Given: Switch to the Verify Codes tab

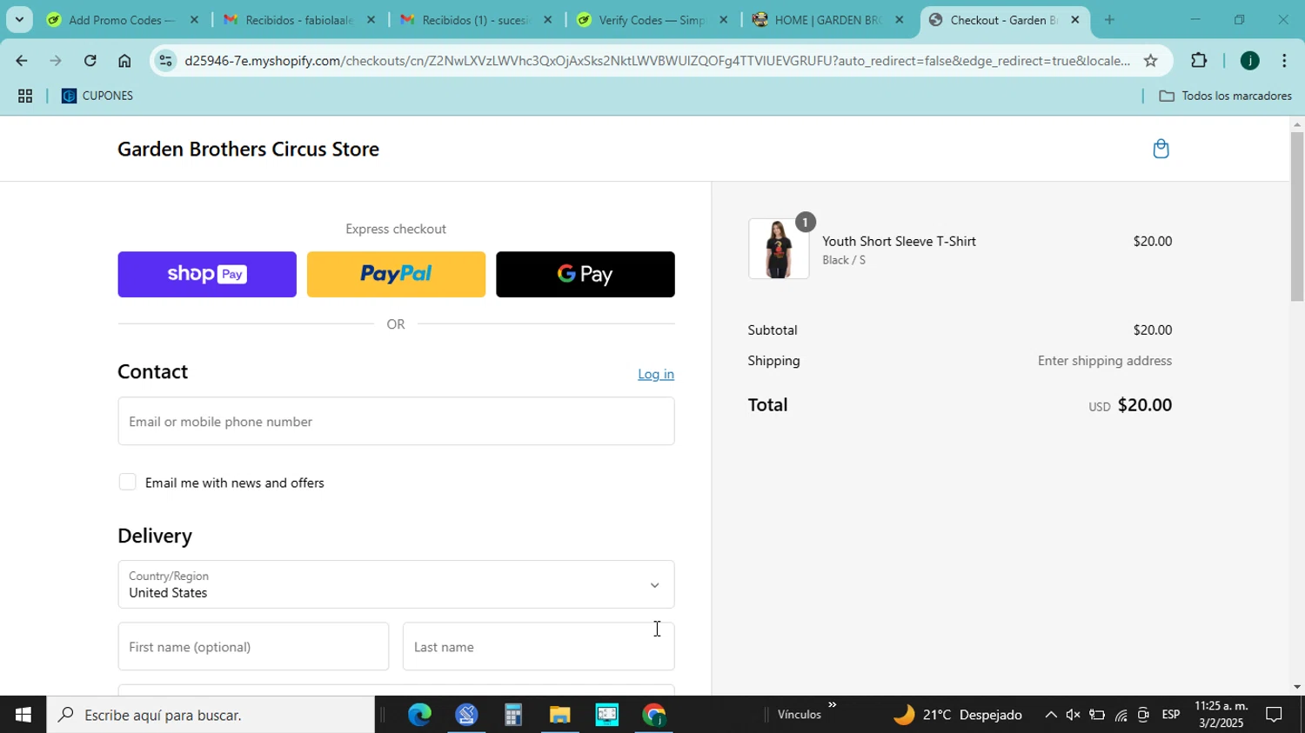Looking at the screenshot, I should click(652, 19).
